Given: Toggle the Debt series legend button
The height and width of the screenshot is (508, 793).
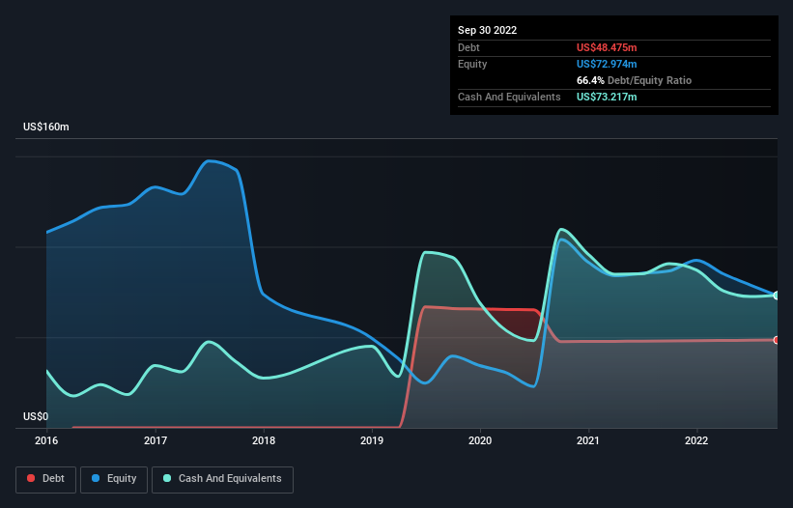Looking at the screenshot, I should pyautogui.click(x=46, y=479).
